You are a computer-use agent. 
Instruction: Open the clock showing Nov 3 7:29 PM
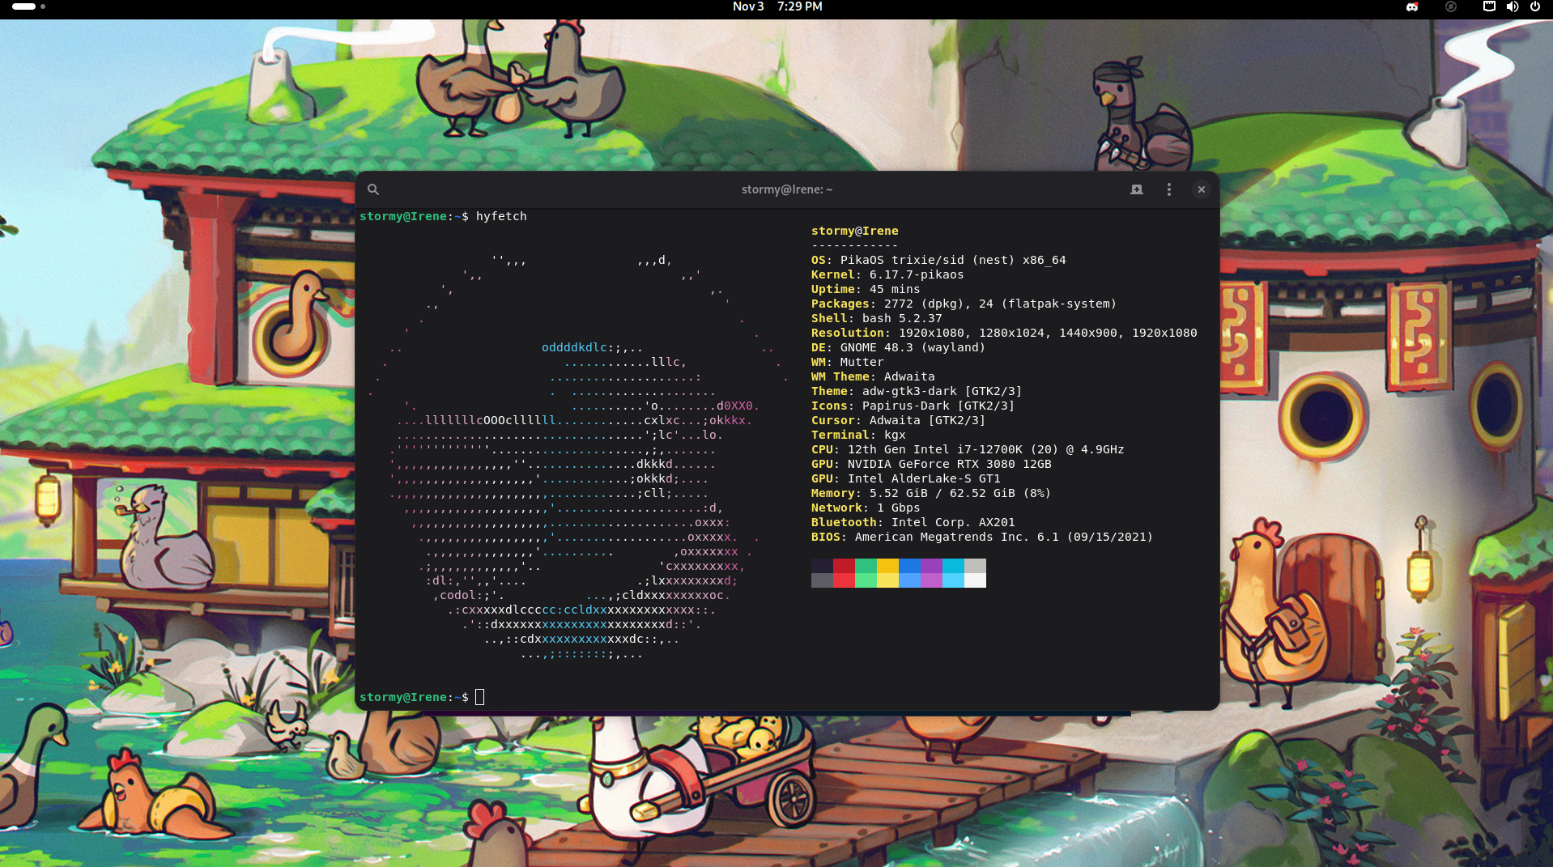point(776,6)
